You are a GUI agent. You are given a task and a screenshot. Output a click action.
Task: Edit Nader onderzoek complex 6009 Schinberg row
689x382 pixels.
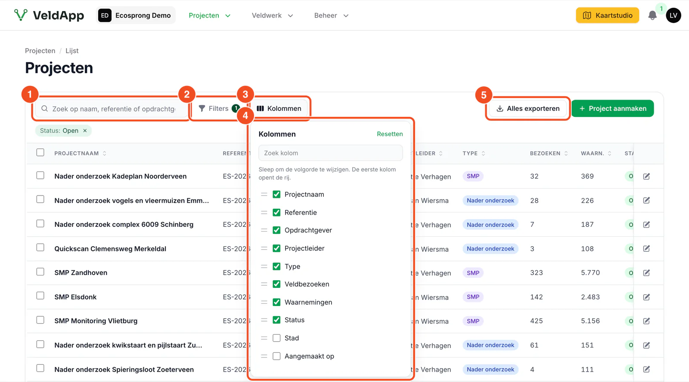click(x=646, y=224)
